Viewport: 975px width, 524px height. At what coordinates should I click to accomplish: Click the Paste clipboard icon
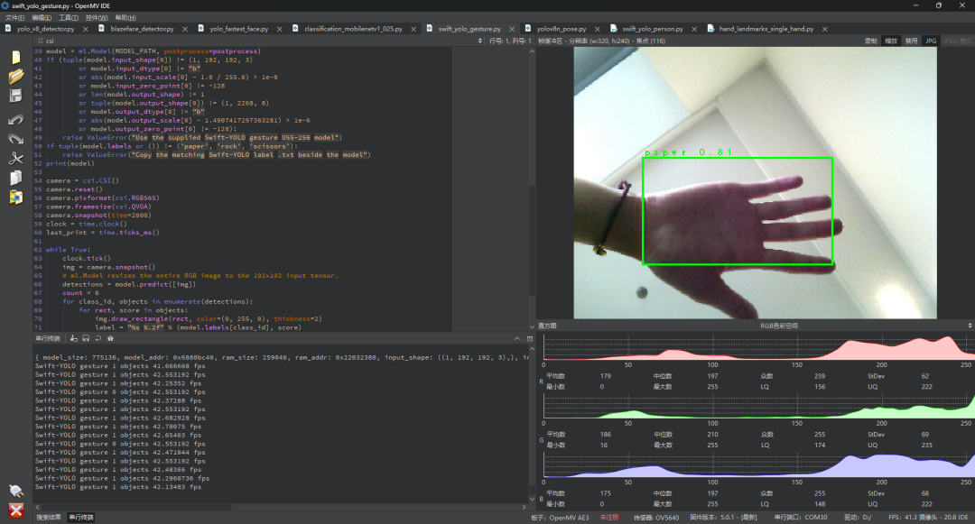[16, 197]
